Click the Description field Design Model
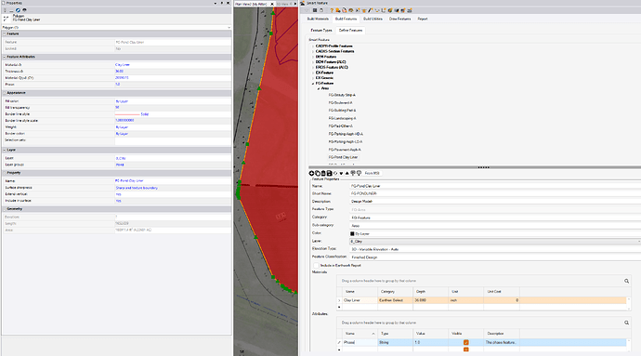The height and width of the screenshot is (356, 641). tap(494, 202)
